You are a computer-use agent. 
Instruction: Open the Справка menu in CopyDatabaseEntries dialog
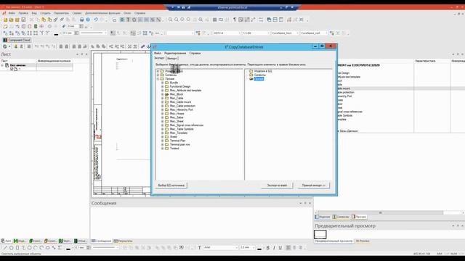(195, 53)
